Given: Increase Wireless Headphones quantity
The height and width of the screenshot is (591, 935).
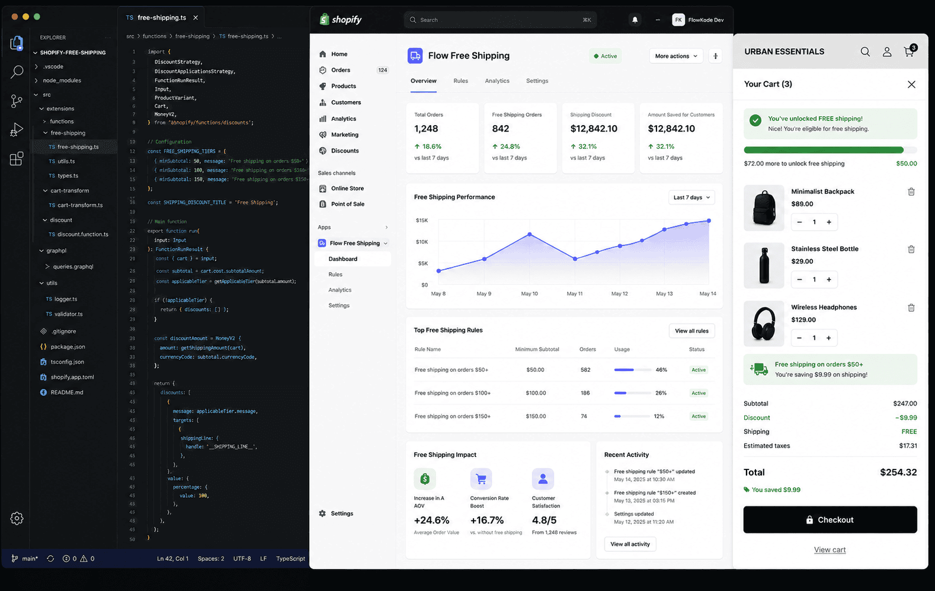Looking at the screenshot, I should [x=829, y=338].
